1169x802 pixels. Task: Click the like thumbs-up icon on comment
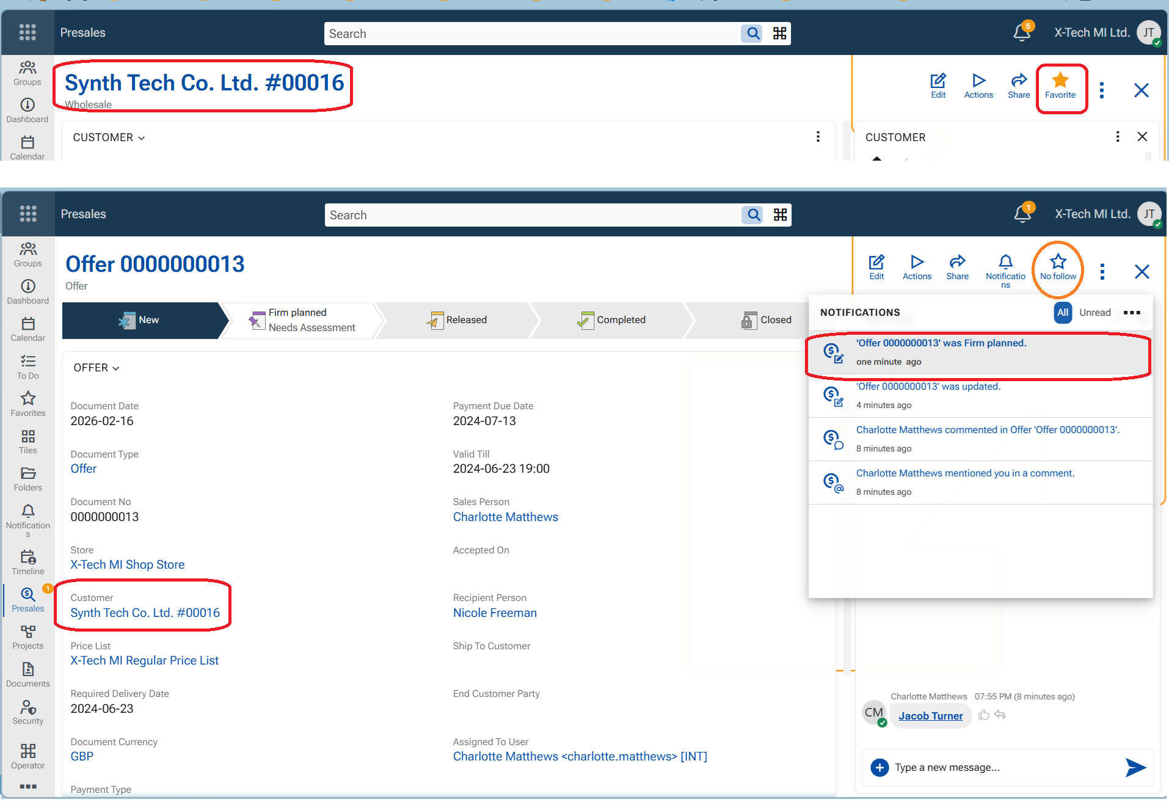click(983, 715)
